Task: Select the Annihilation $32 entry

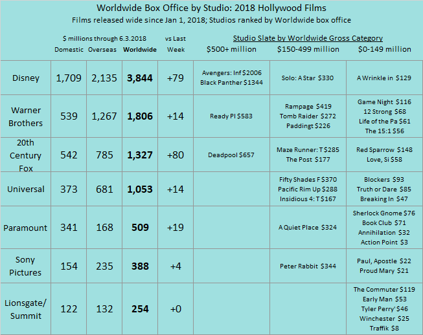Action: pos(384,233)
